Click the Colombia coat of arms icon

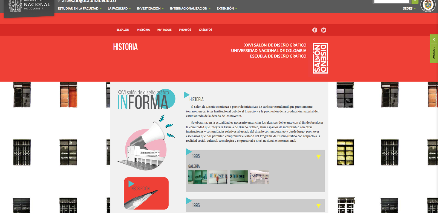pos(428,5)
